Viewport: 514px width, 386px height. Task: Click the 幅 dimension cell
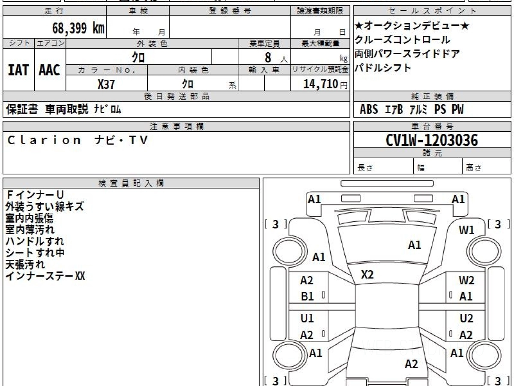click(x=438, y=167)
